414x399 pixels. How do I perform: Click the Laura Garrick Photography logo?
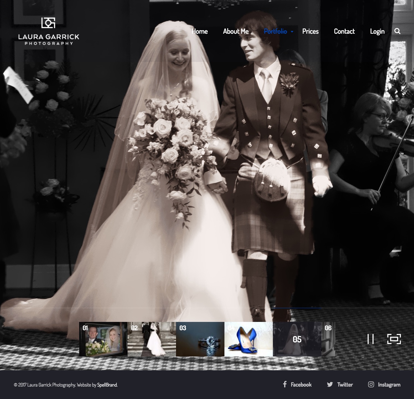pyautogui.click(x=49, y=31)
